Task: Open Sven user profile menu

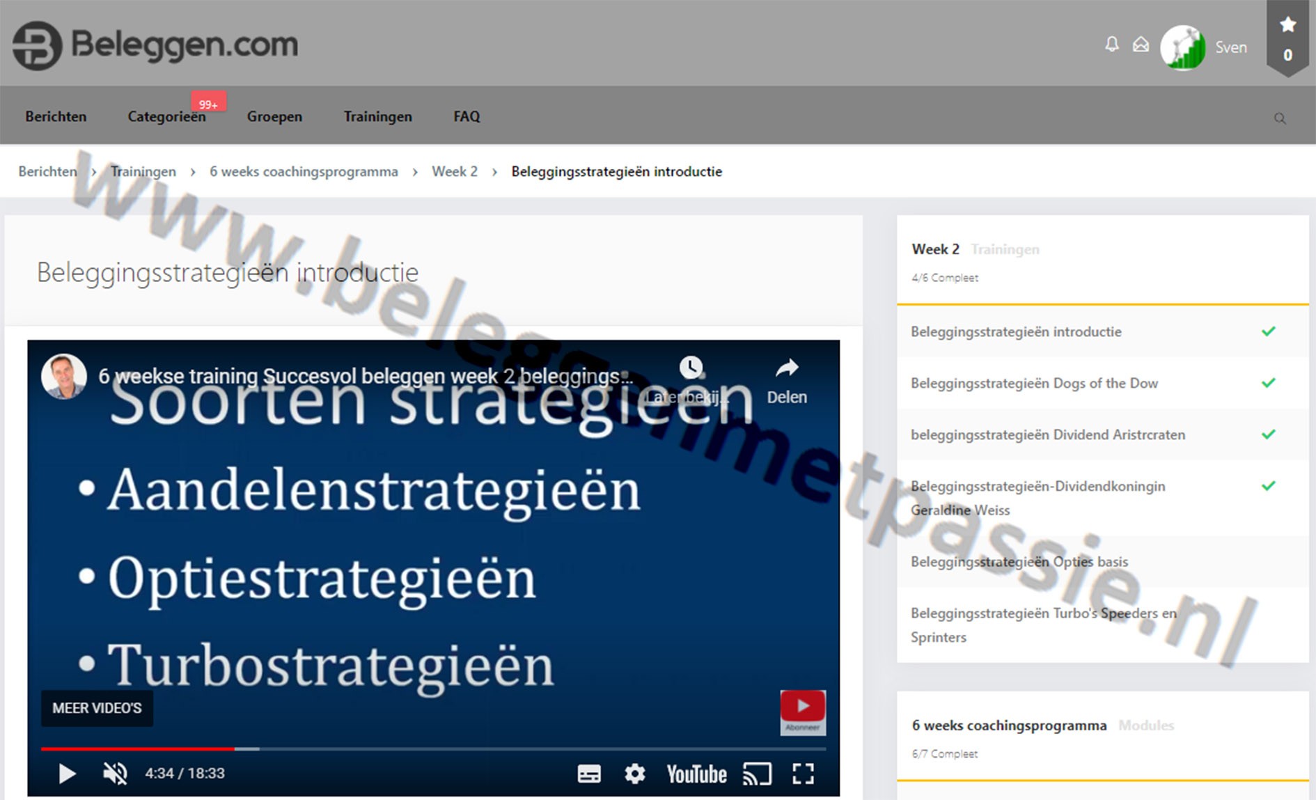Action: (x=1205, y=47)
